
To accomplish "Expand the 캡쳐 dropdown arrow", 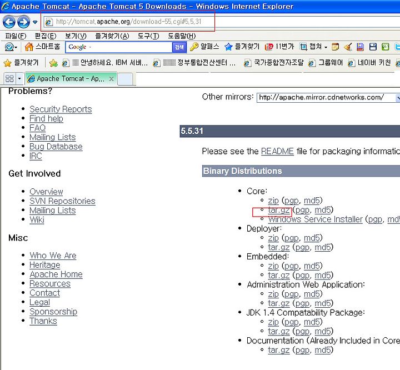I will pyautogui.click(x=326, y=47).
